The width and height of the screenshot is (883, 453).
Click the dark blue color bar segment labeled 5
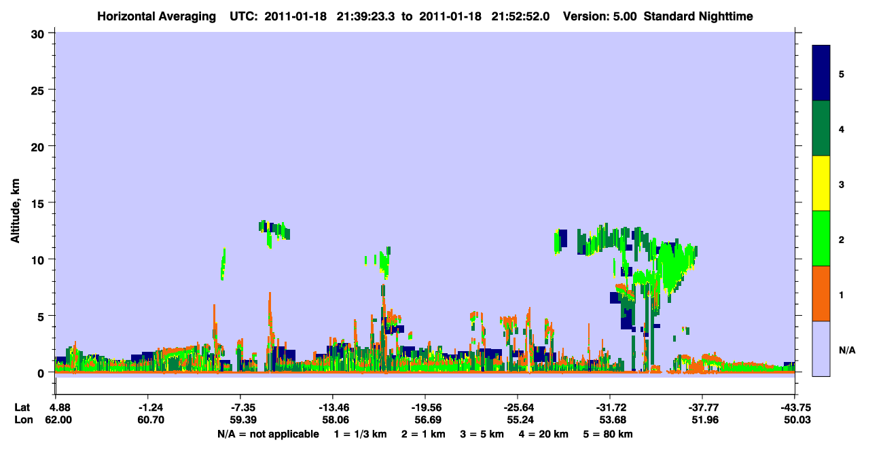(821, 73)
